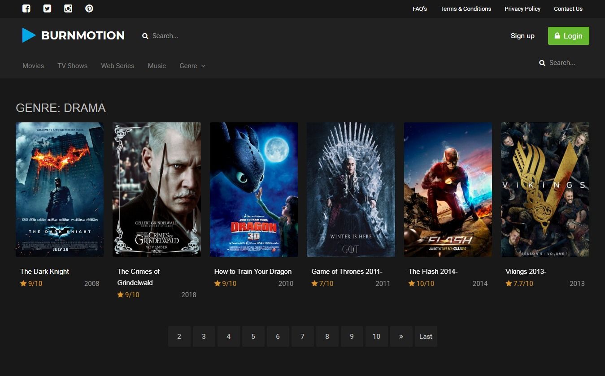605x376 pixels.
Task: Click the blue Burnmotion play logo icon
Action: coord(29,35)
